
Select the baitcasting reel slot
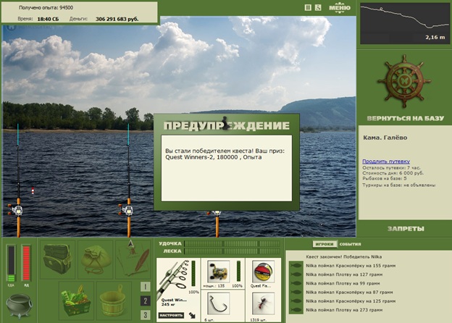point(219,272)
